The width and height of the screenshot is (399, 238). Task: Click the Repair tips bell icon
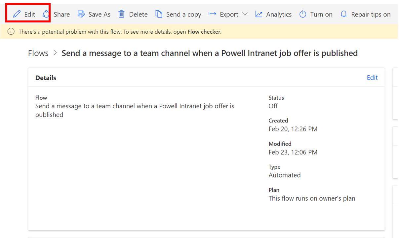tap(344, 14)
